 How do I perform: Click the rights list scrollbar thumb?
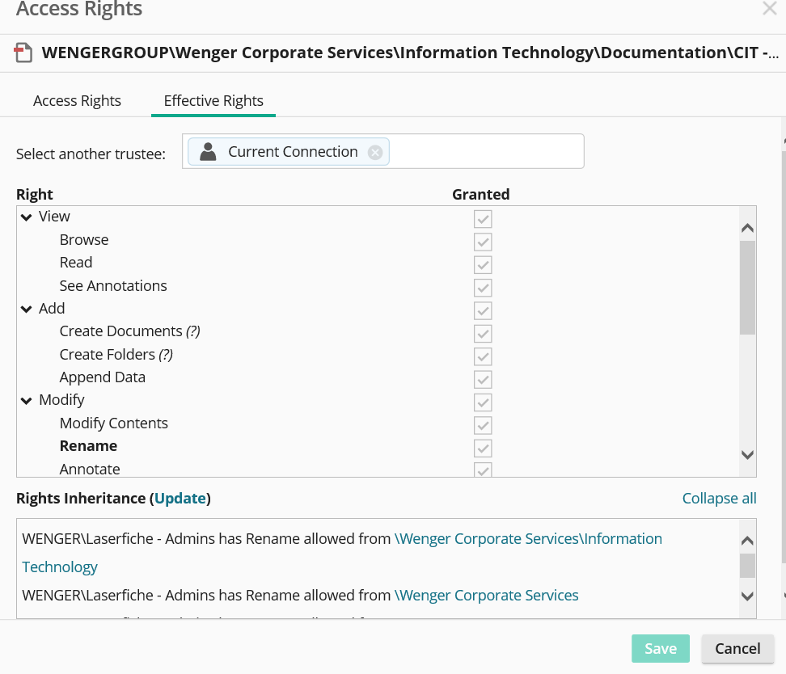pyautogui.click(x=747, y=287)
